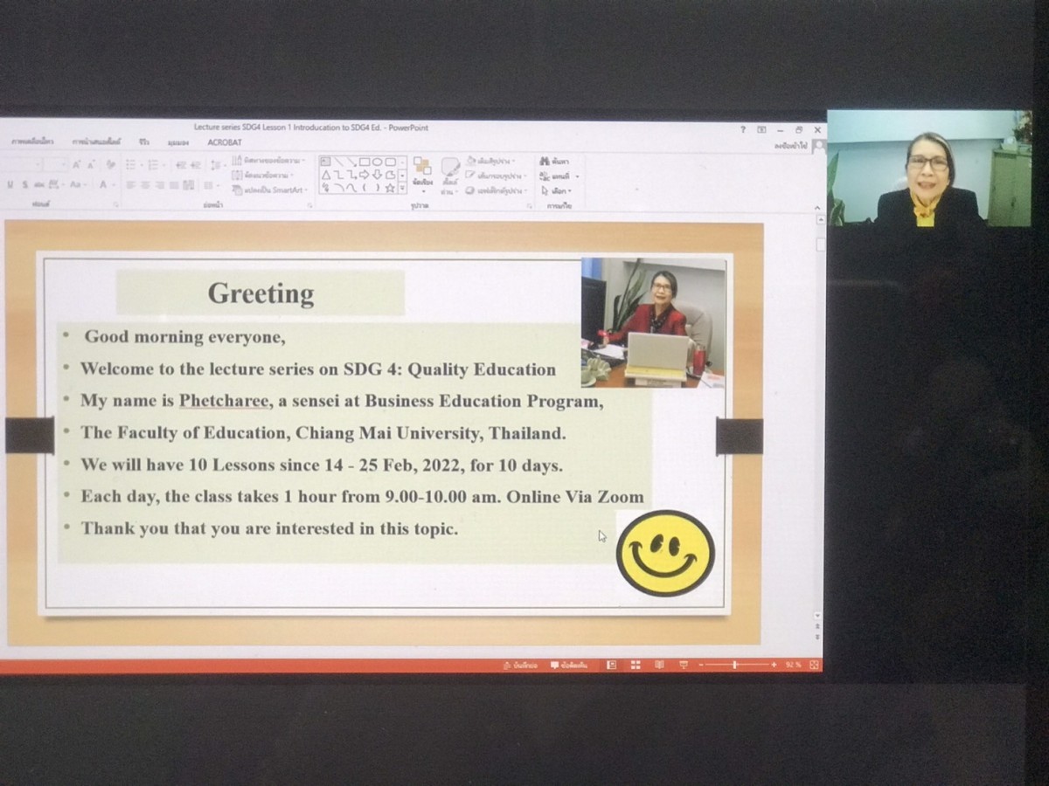This screenshot has width=1049, height=786.
Task: Click Convert to SmartArt
Action: pos(269,190)
